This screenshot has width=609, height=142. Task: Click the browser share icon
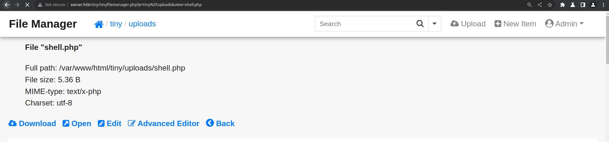540,5
